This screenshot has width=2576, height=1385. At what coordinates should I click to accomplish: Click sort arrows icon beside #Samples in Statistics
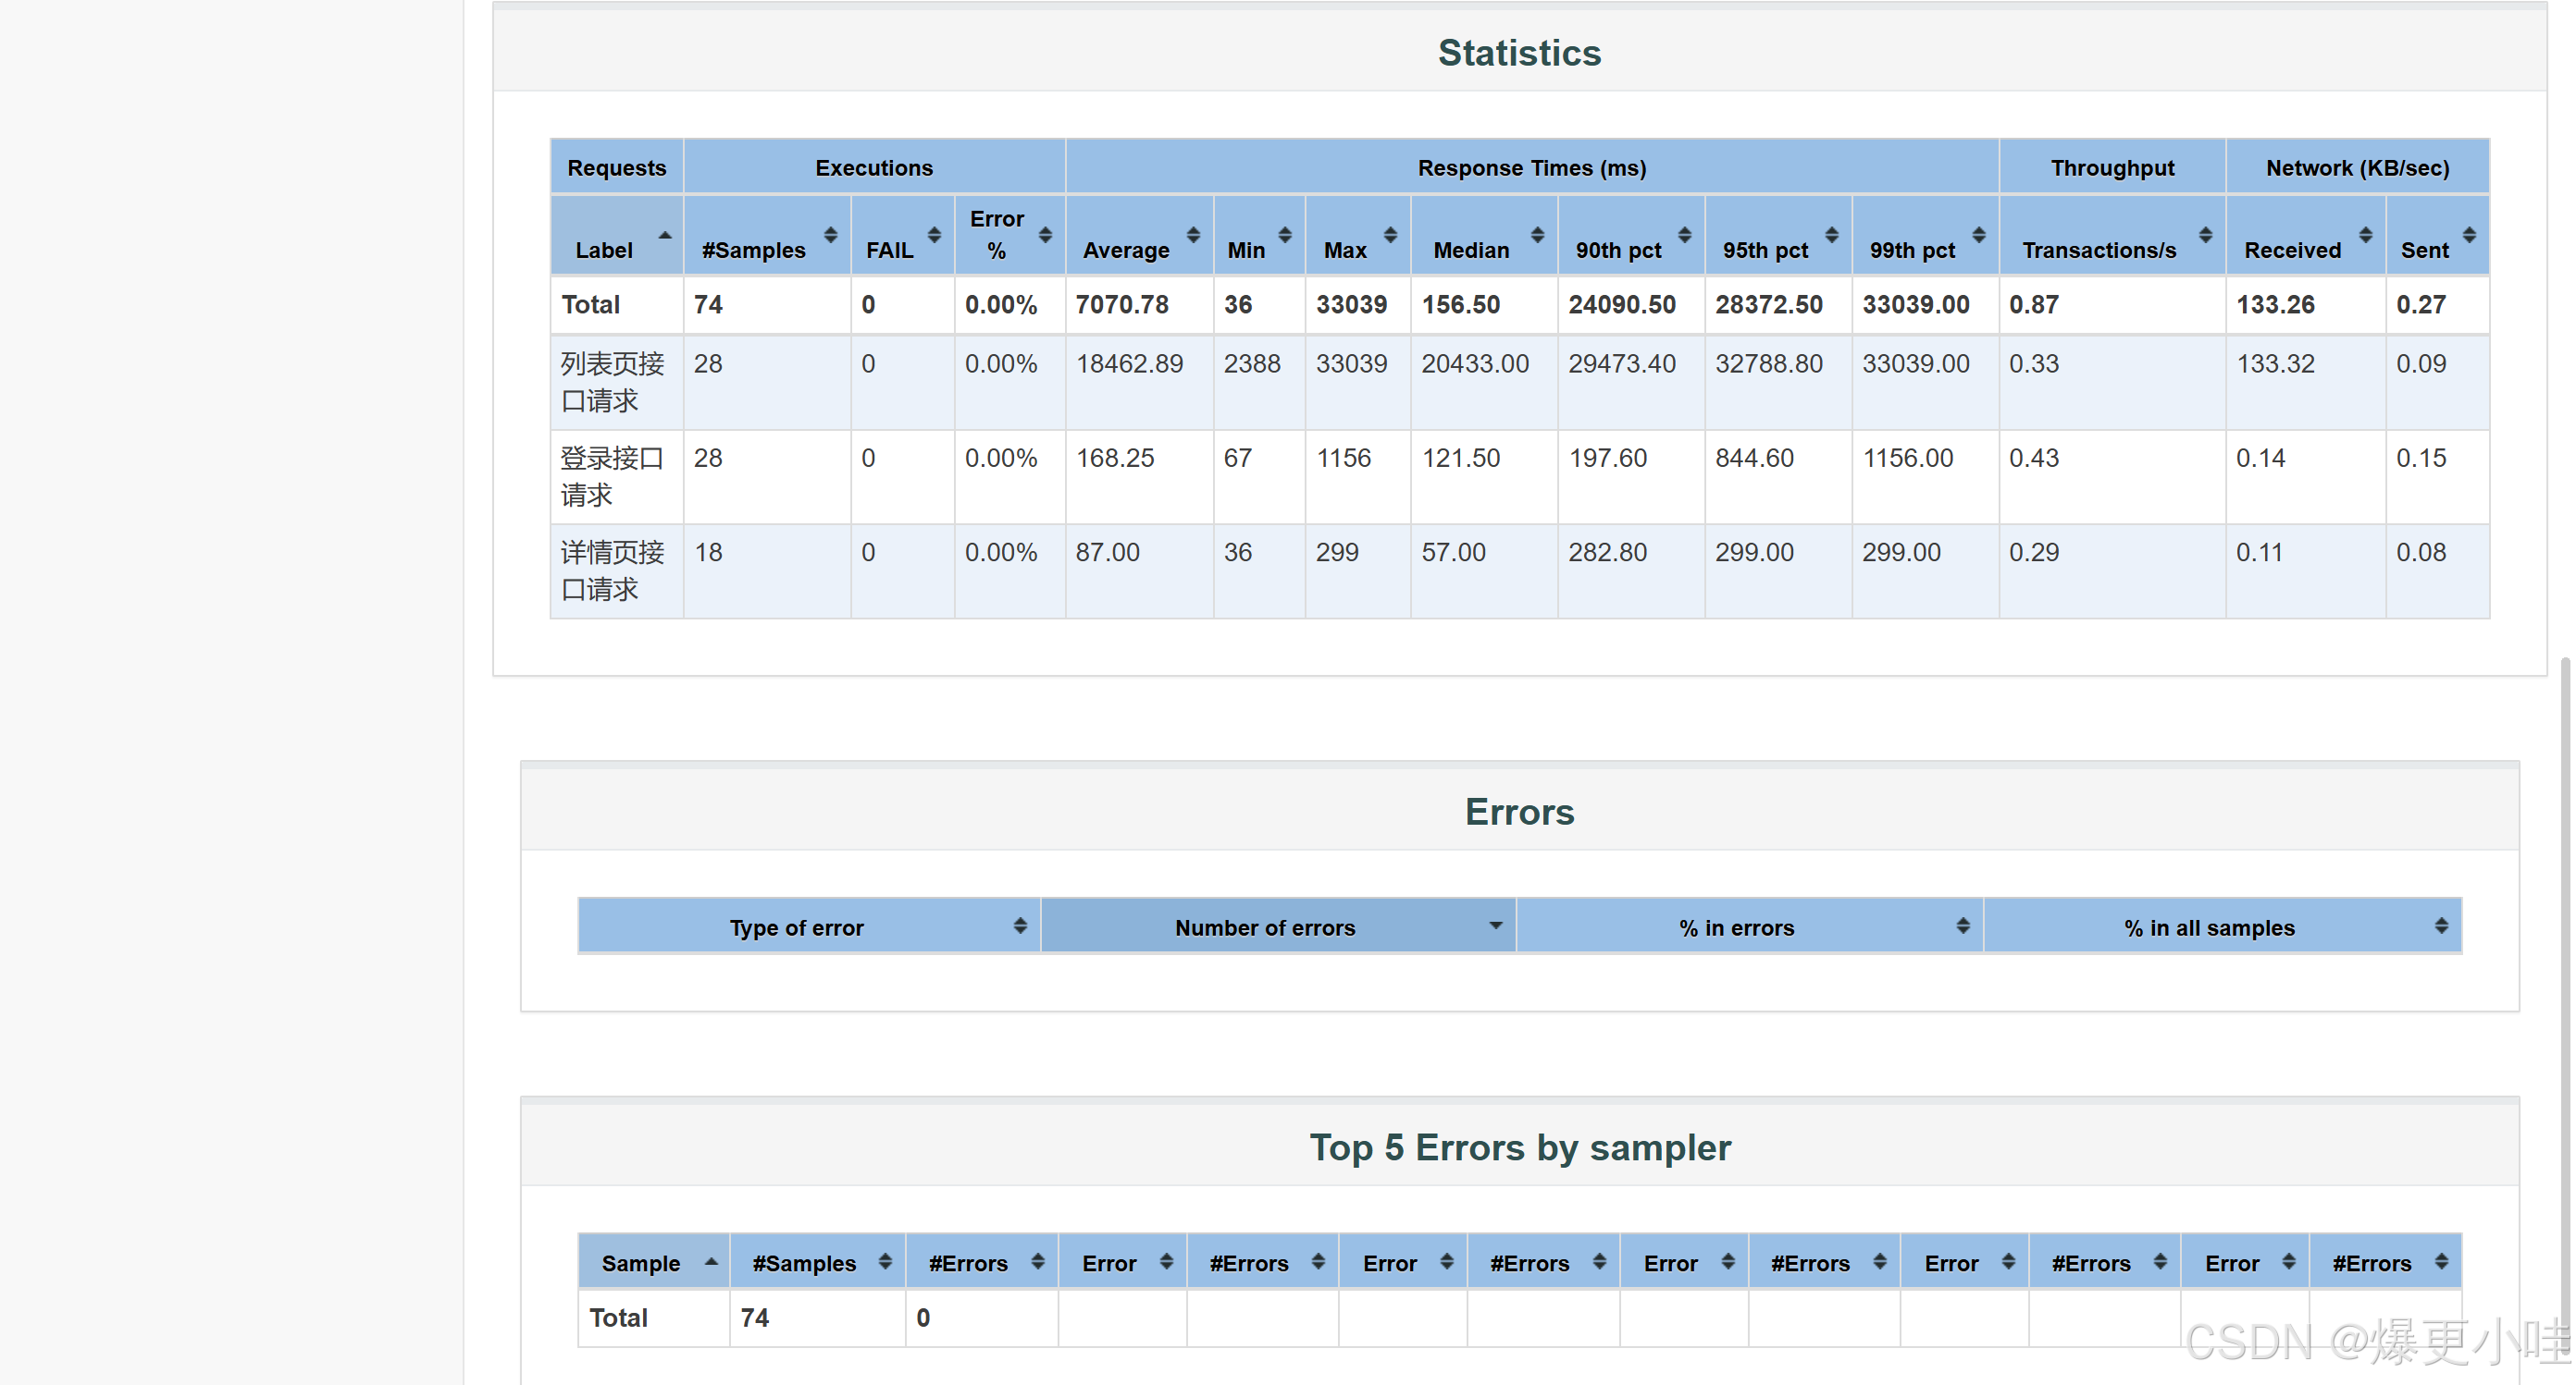(x=830, y=235)
